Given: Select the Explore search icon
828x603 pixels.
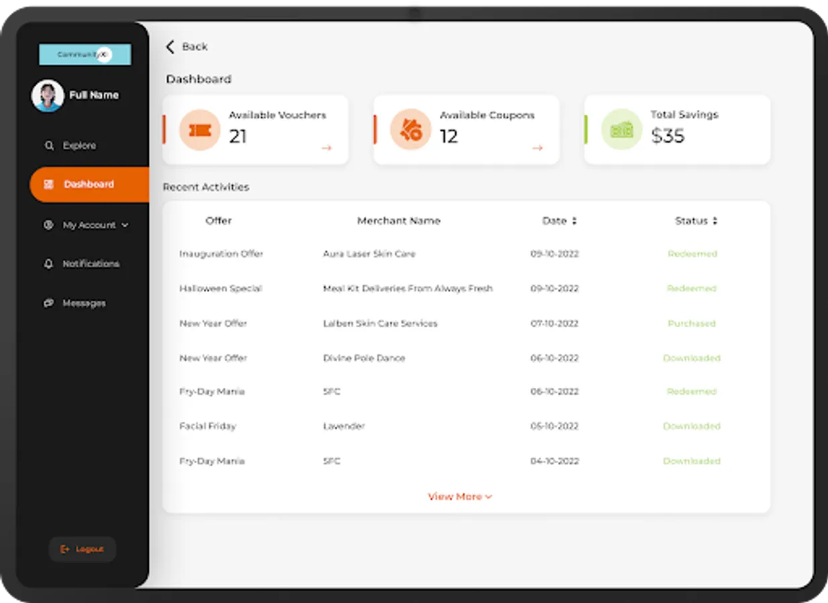Looking at the screenshot, I should [x=48, y=145].
